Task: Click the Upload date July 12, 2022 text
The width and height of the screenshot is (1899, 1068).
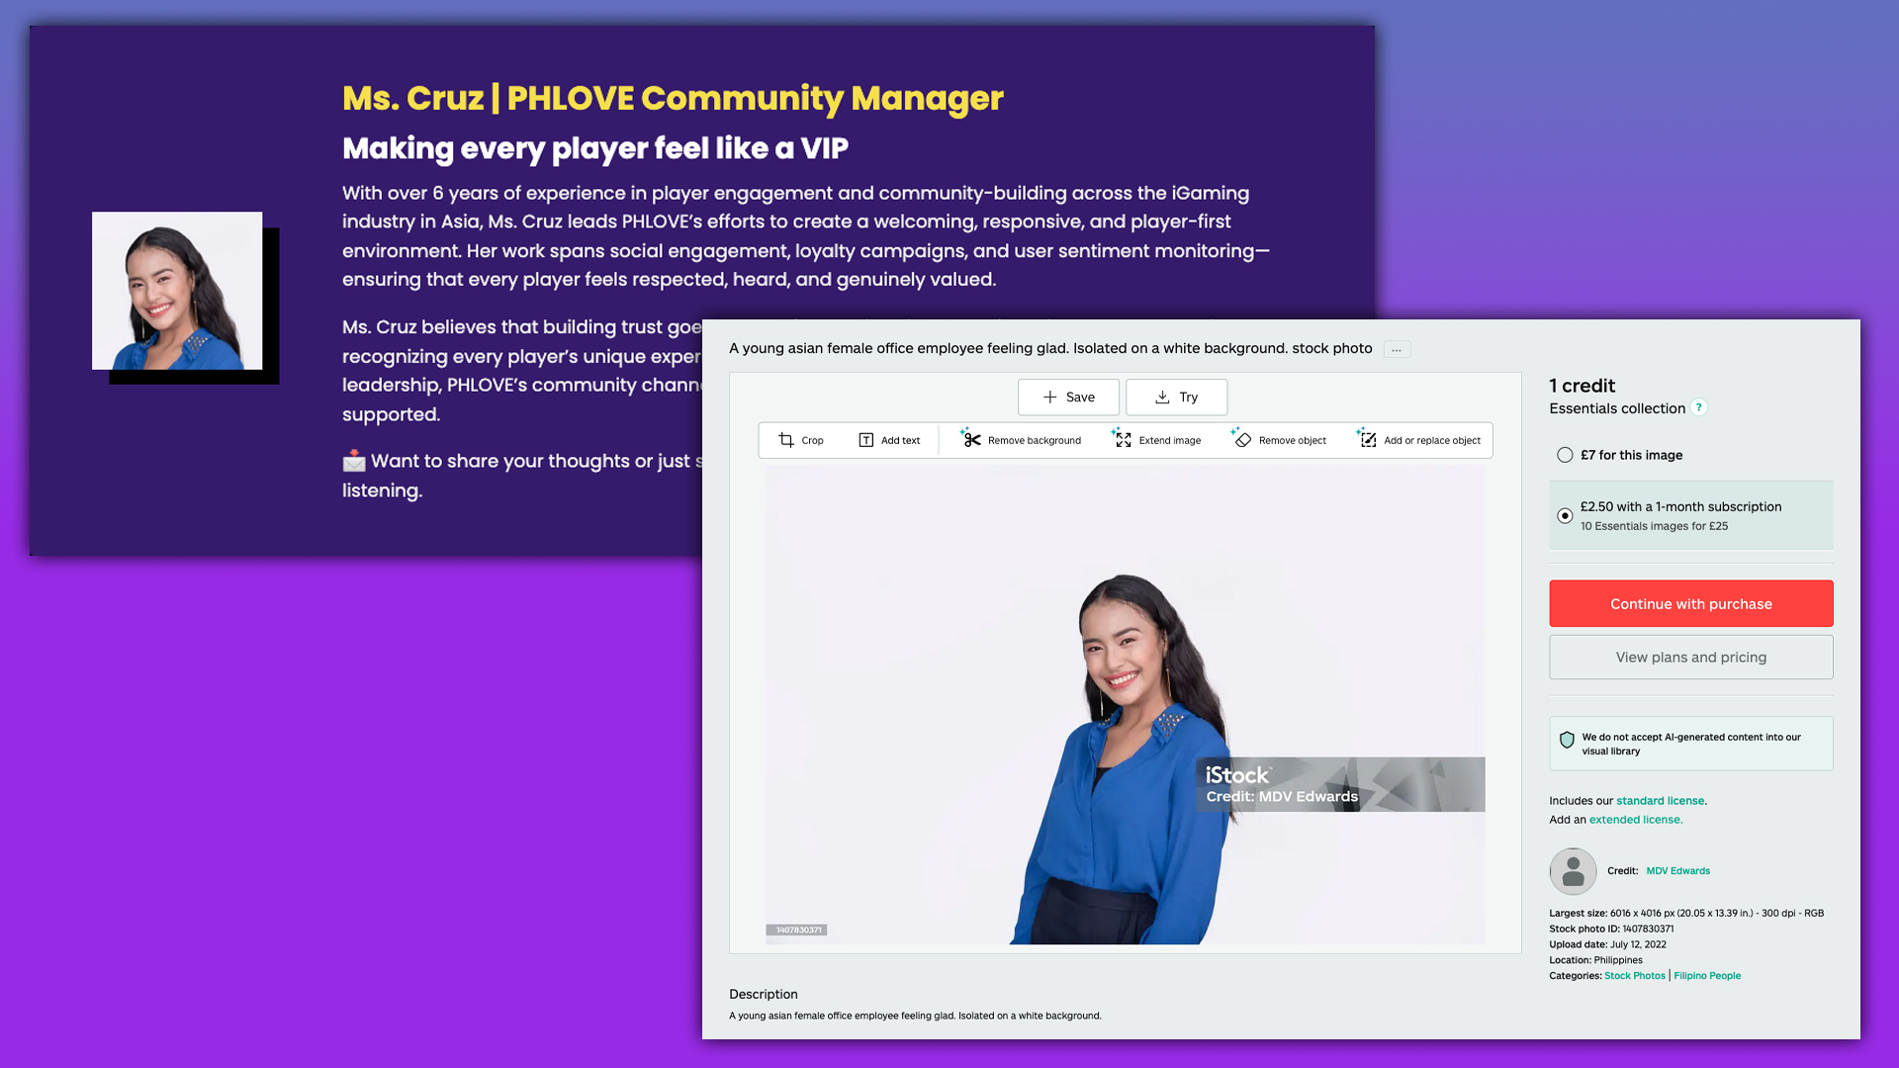Action: click(1607, 944)
